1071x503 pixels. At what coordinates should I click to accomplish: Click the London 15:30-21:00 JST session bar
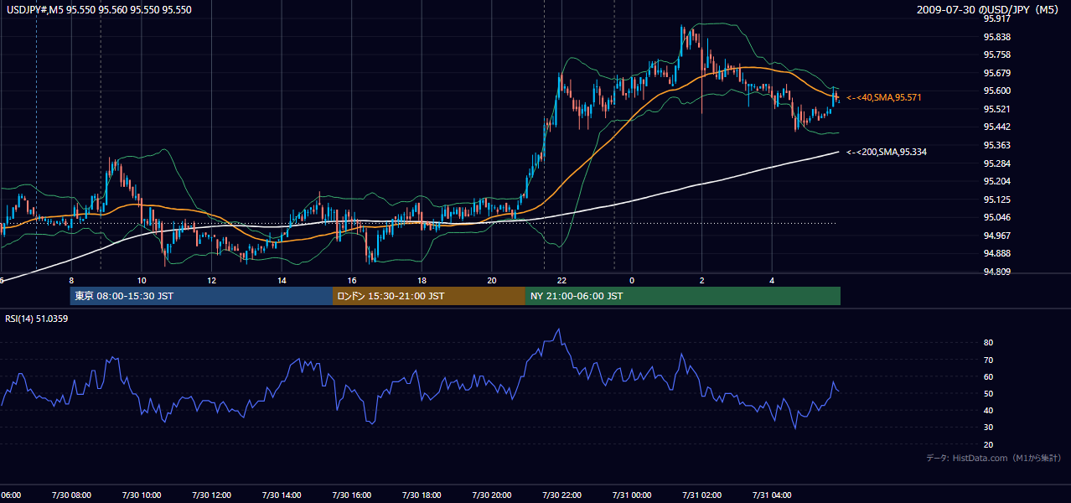tap(429, 296)
